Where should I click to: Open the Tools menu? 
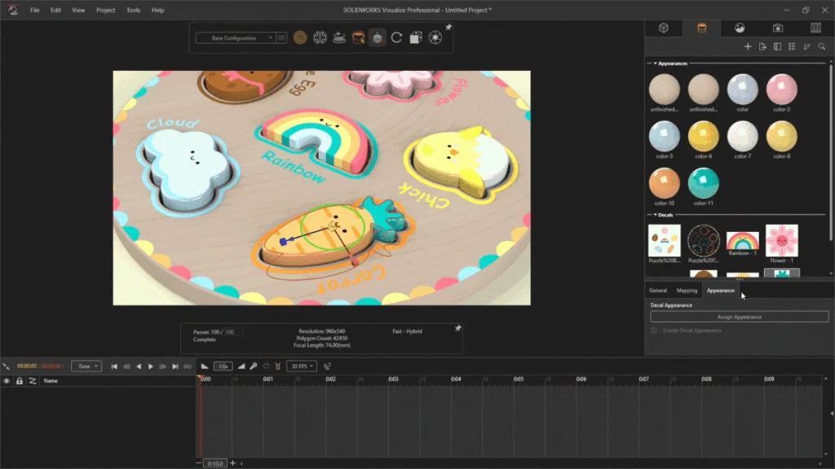pyautogui.click(x=133, y=11)
